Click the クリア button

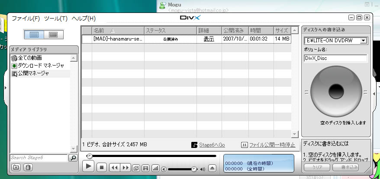[317, 167]
